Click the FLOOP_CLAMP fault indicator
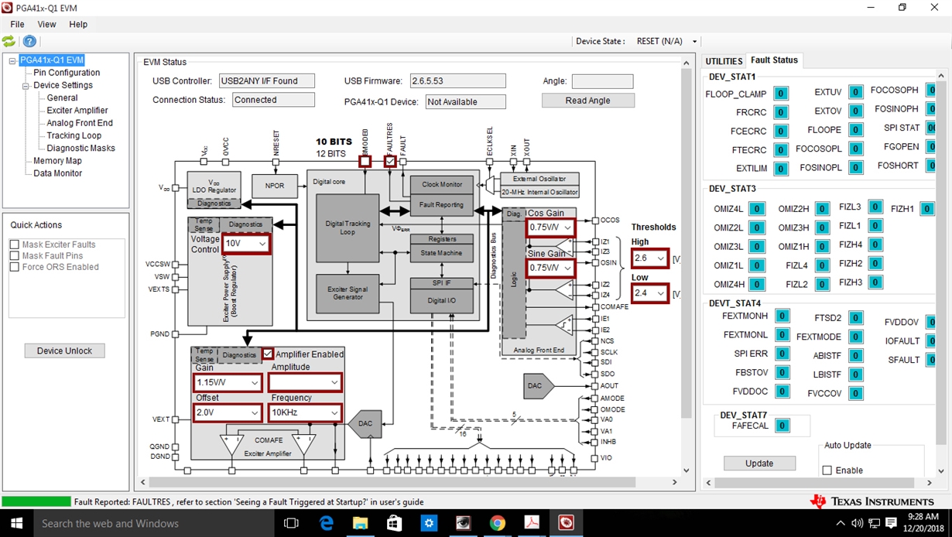 [x=782, y=94]
